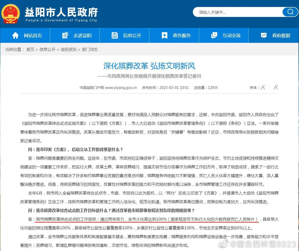Screen dimensions: 299x251
Task: Click the publish time 2023-03-01 10:51
Action: tap(174, 88)
